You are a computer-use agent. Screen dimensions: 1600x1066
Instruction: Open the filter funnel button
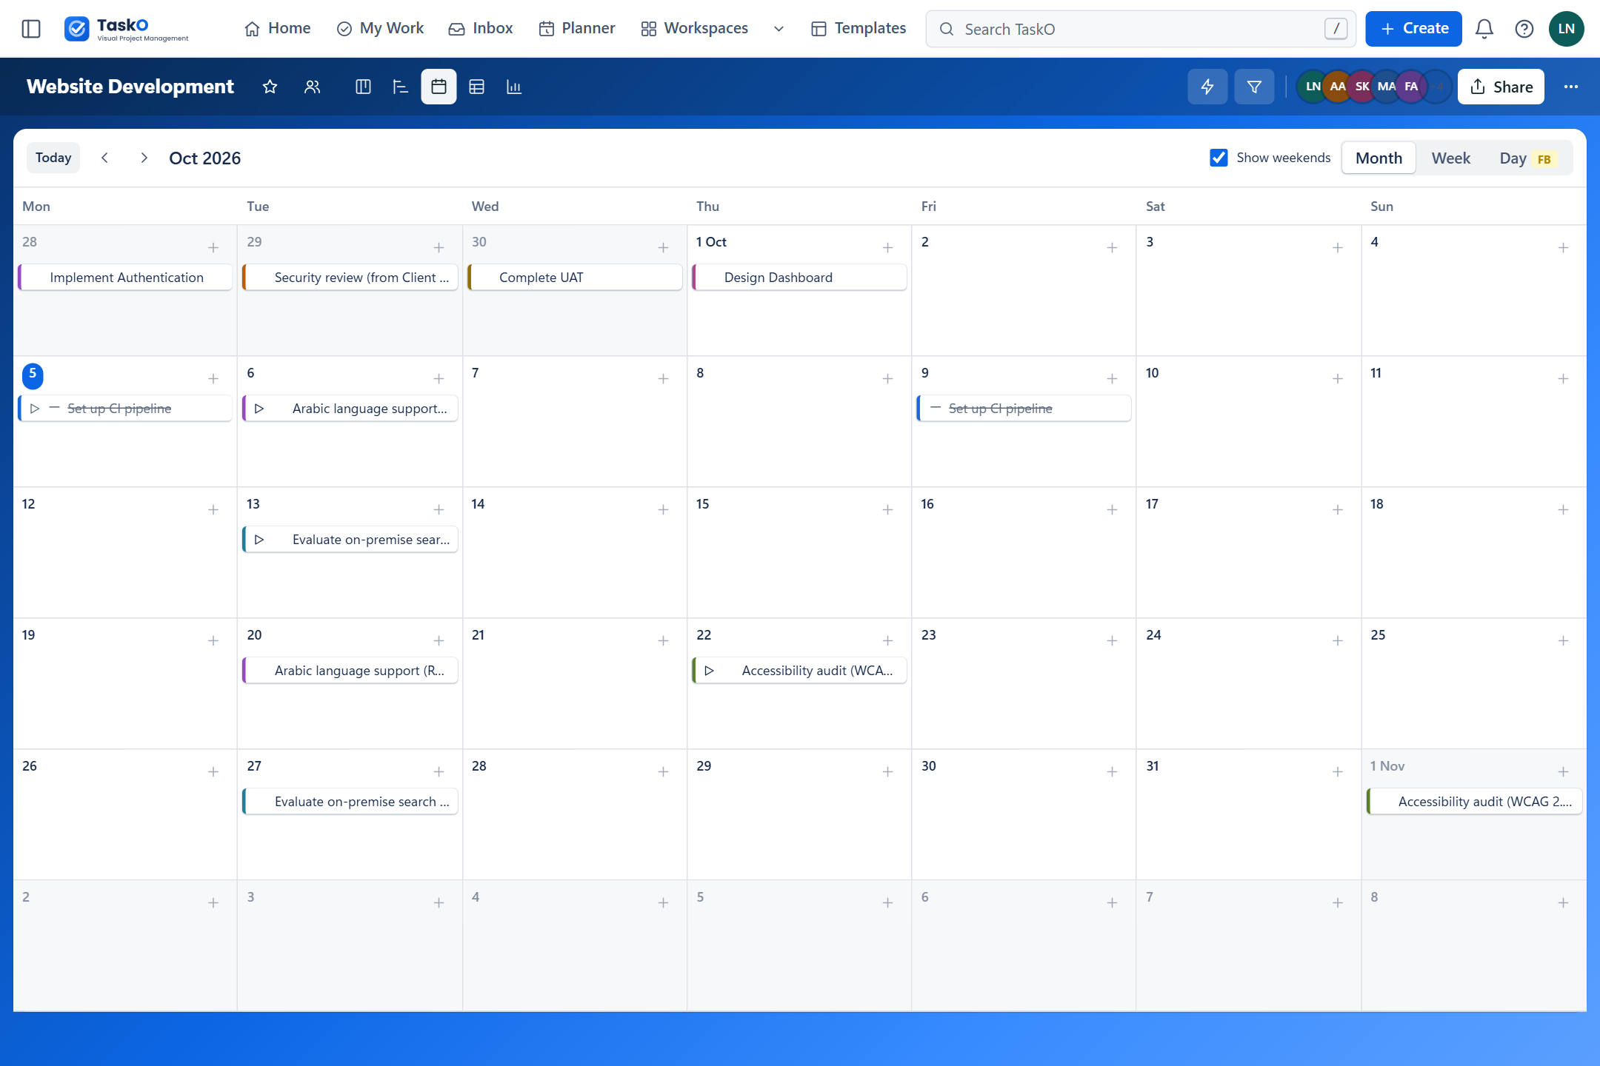tap(1254, 87)
